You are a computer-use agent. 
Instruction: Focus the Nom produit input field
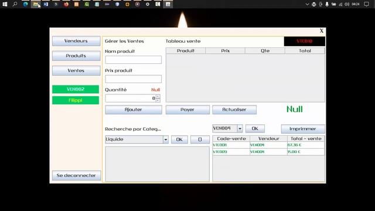133,60
